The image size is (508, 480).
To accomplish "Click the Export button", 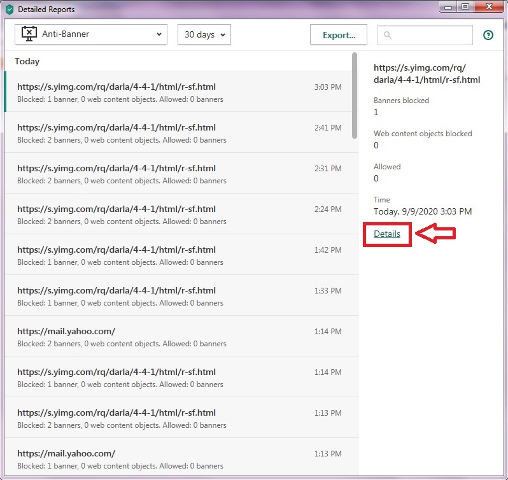I will click(339, 34).
